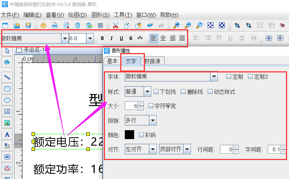Enable the 字符等宽 checkbox
Image resolution: width=289 pixels, height=179 pixels.
click(x=151, y=106)
